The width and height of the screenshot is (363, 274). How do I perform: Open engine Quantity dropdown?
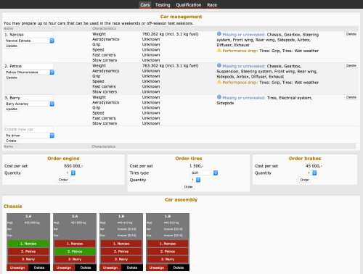pos(70,173)
